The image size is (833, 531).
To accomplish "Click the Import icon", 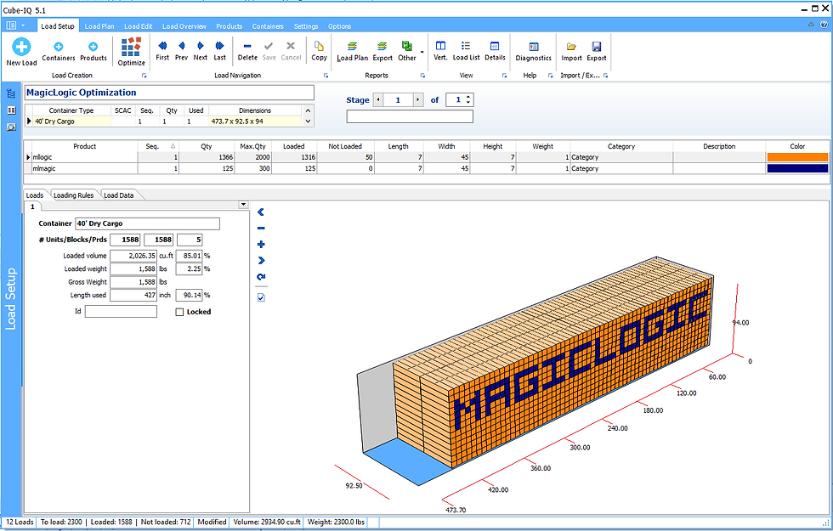I will click(571, 52).
